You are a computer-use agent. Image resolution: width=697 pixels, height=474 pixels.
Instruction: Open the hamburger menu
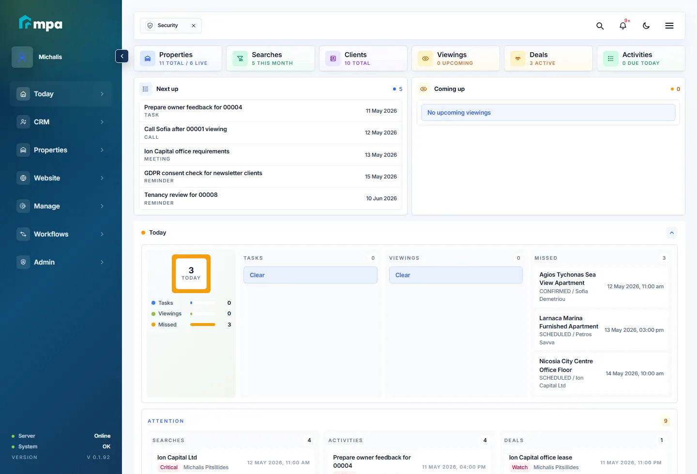coord(669,26)
